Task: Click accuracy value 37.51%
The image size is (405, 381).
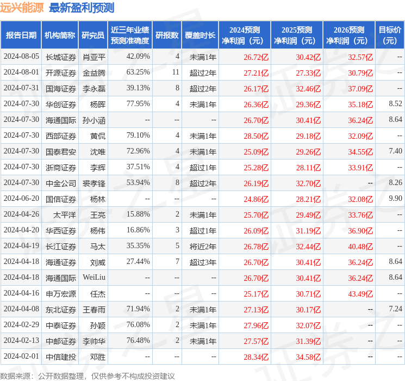Action: coord(138,167)
